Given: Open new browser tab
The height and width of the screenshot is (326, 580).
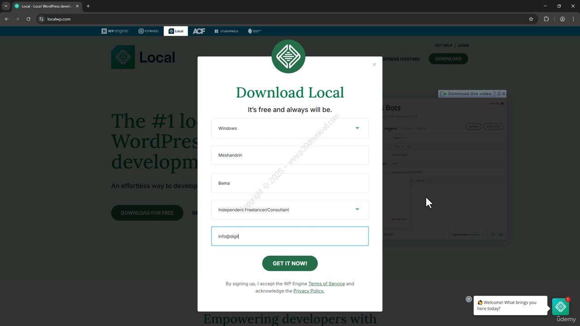Looking at the screenshot, I should (x=88, y=6).
